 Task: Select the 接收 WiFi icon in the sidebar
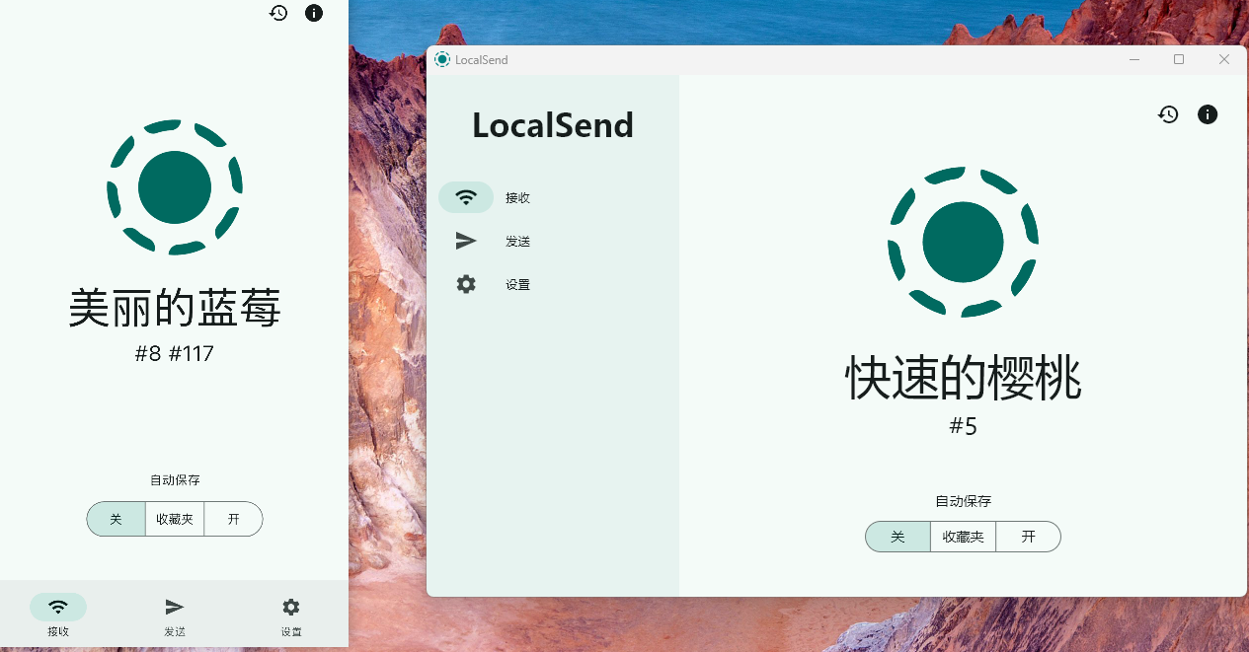[x=465, y=196]
